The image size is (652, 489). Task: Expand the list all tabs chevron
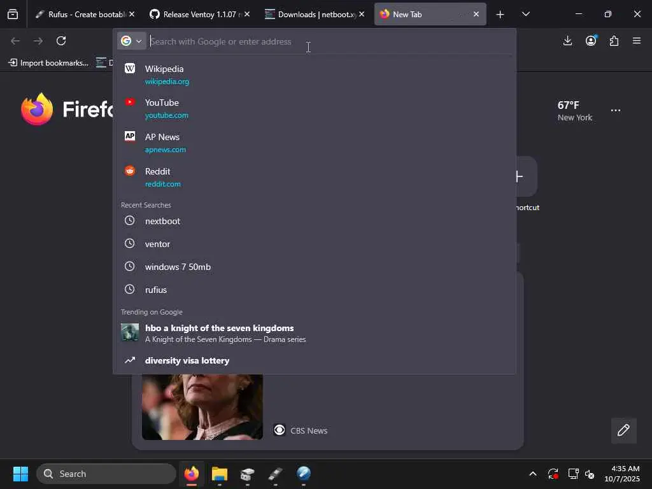tap(525, 14)
